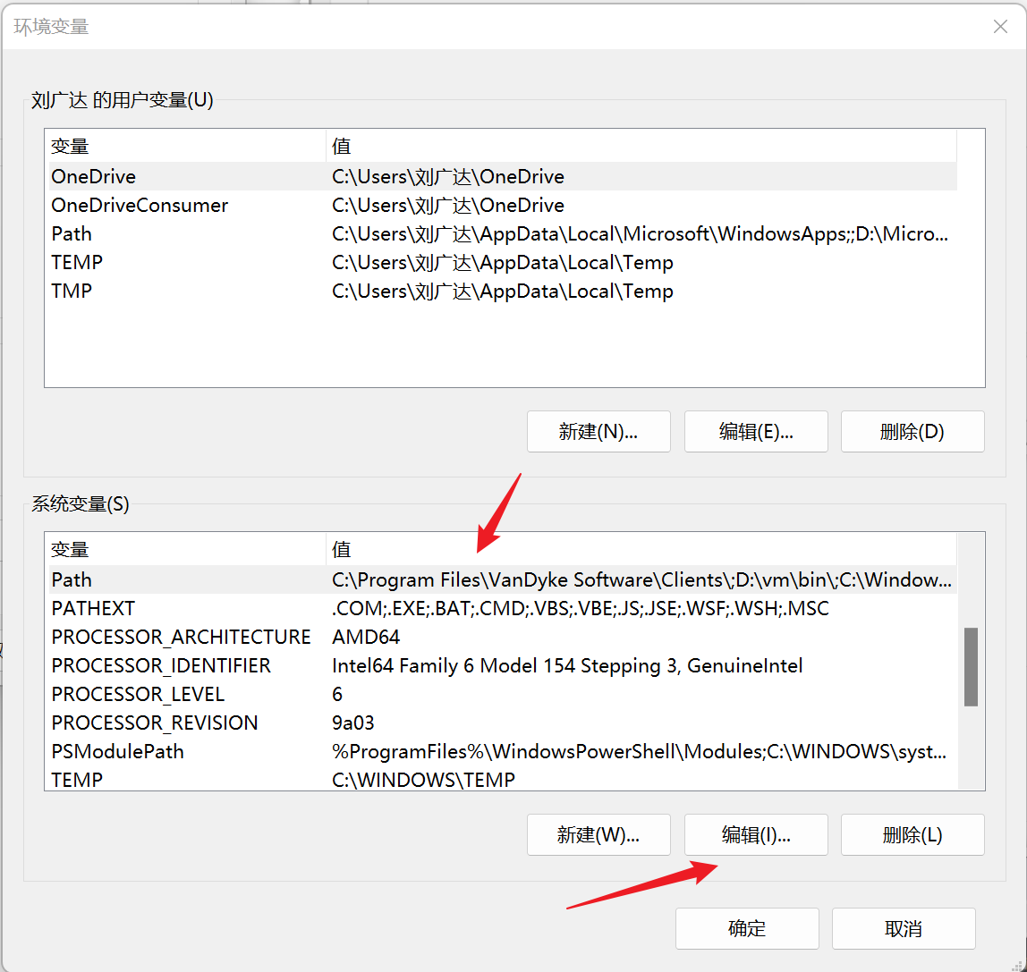Select the PROCESSOR_LEVEL variable
Screen dimensions: 1027x972
(503, 694)
